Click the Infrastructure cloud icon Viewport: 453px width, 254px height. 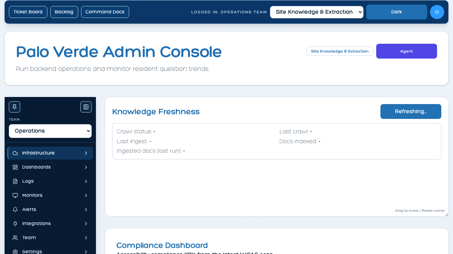(x=15, y=153)
